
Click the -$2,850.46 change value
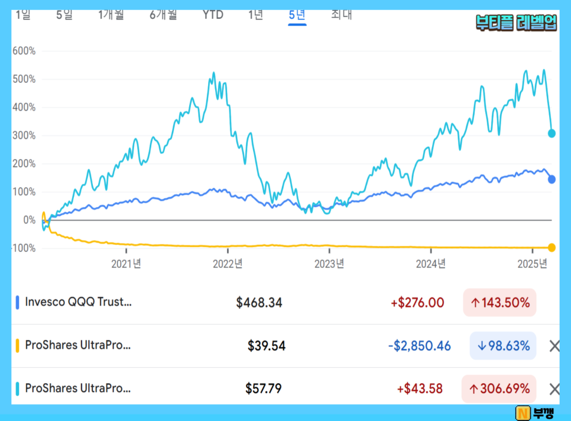pyautogui.click(x=420, y=346)
